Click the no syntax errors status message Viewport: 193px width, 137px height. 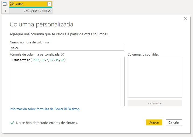click(x=47, y=123)
